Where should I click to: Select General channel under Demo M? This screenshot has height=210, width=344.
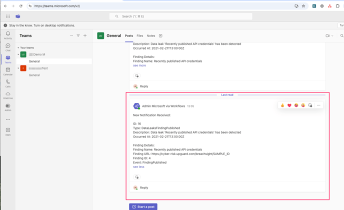coord(54,61)
